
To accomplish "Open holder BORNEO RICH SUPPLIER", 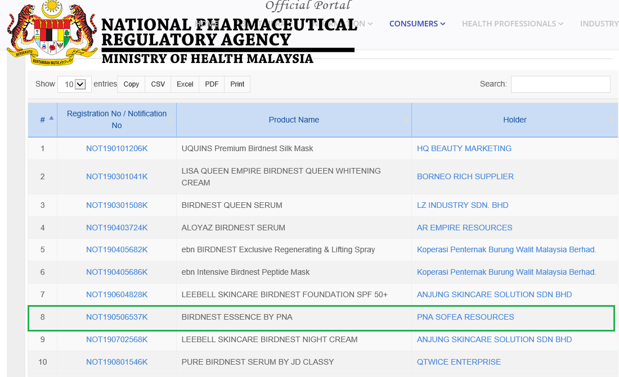I will coord(465,176).
